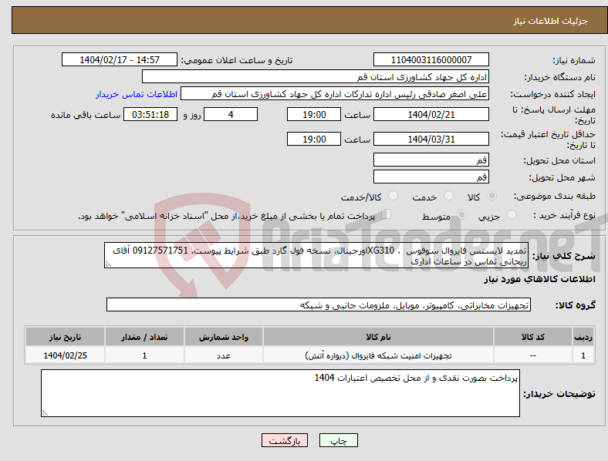The height and width of the screenshot is (461, 608).
Task: Click the remaining time field 03:51:18
Action: coord(150,114)
